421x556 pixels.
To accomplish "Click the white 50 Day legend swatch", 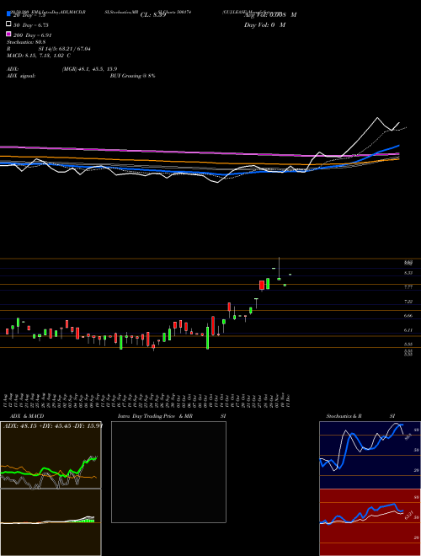I will coord(8,24).
